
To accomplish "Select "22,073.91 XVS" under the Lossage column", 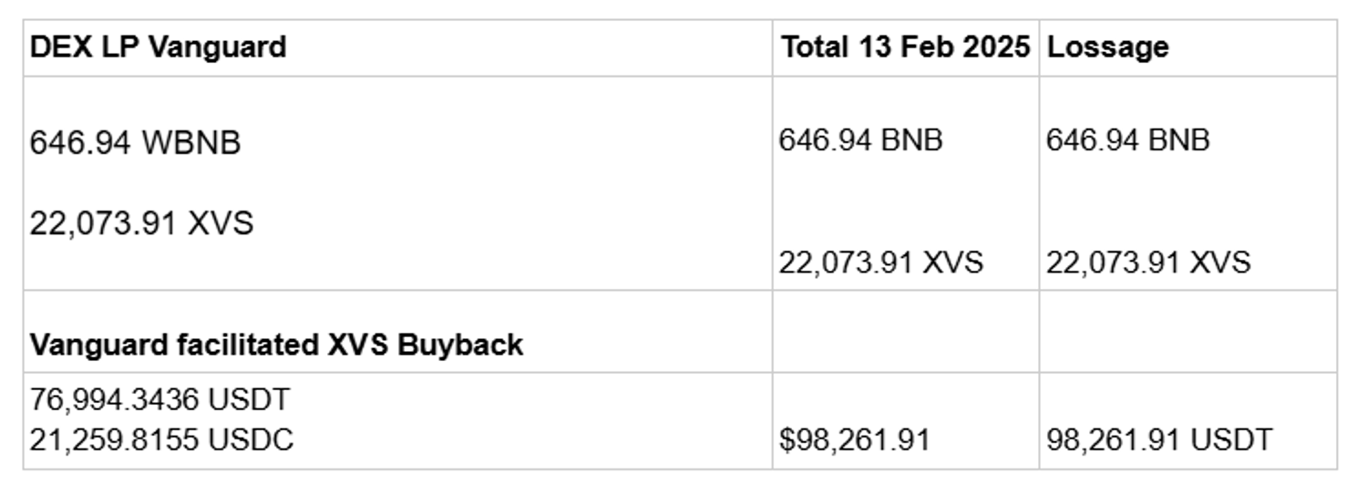I will [1147, 263].
